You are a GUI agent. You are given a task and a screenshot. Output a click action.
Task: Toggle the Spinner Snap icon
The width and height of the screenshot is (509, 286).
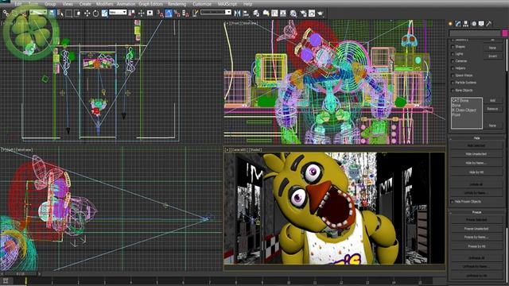click(x=185, y=14)
